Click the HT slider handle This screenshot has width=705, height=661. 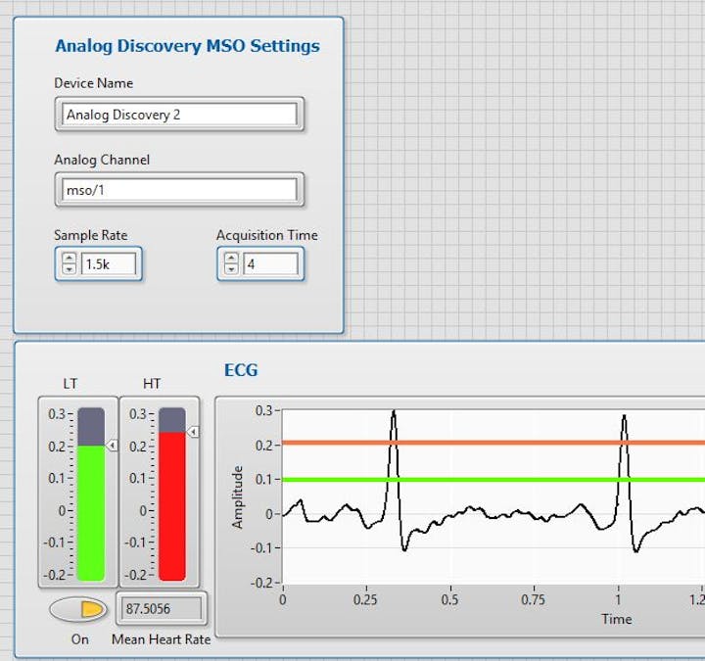point(193,432)
